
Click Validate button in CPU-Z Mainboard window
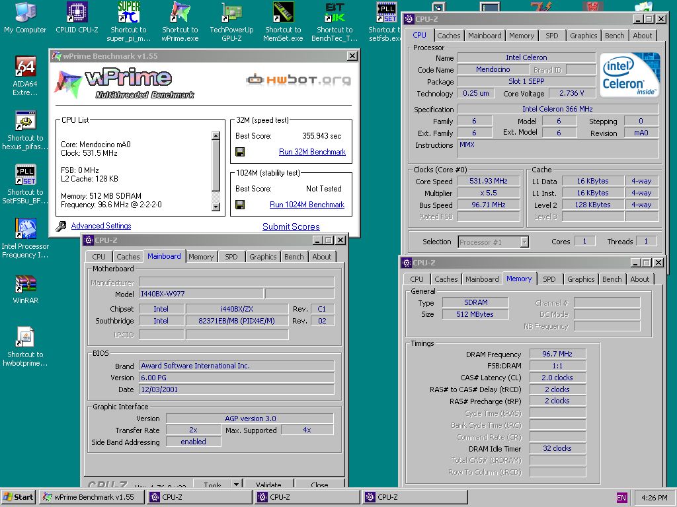pyautogui.click(x=268, y=484)
